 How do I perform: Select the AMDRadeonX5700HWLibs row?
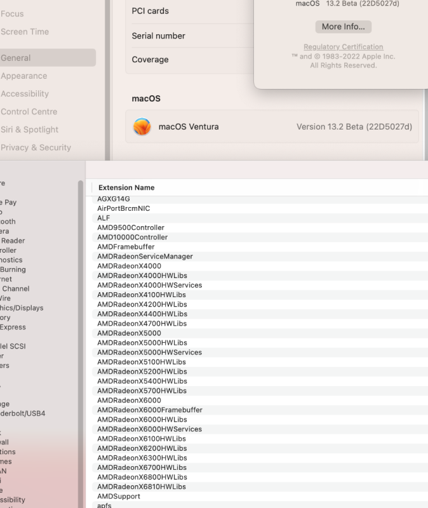pyautogui.click(x=260, y=391)
